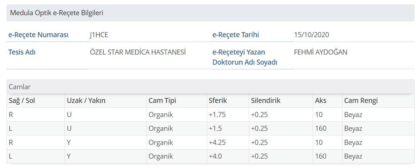Select the Aks column header
419x168 pixels.
click(x=321, y=100)
